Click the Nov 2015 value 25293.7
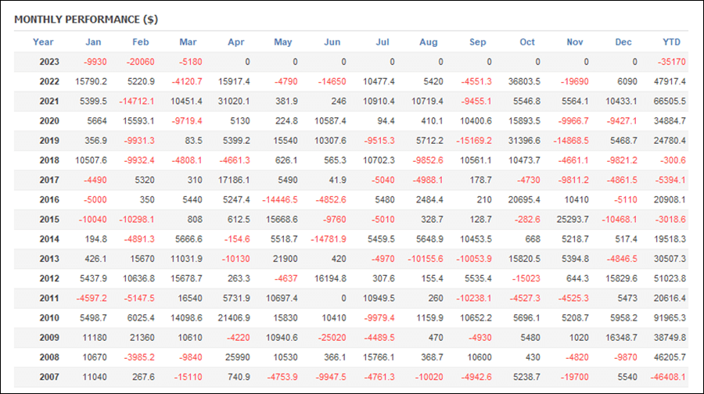The width and height of the screenshot is (704, 394). [573, 220]
